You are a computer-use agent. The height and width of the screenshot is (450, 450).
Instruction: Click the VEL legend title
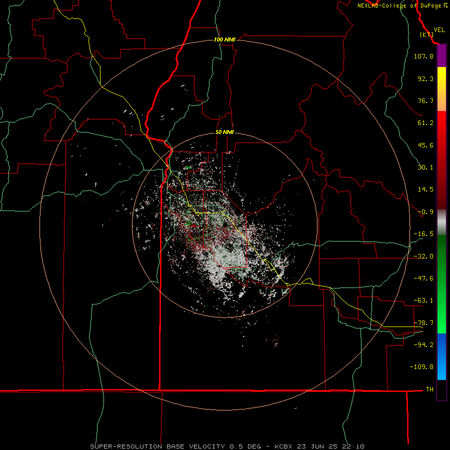pyautogui.click(x=439, y=30)
